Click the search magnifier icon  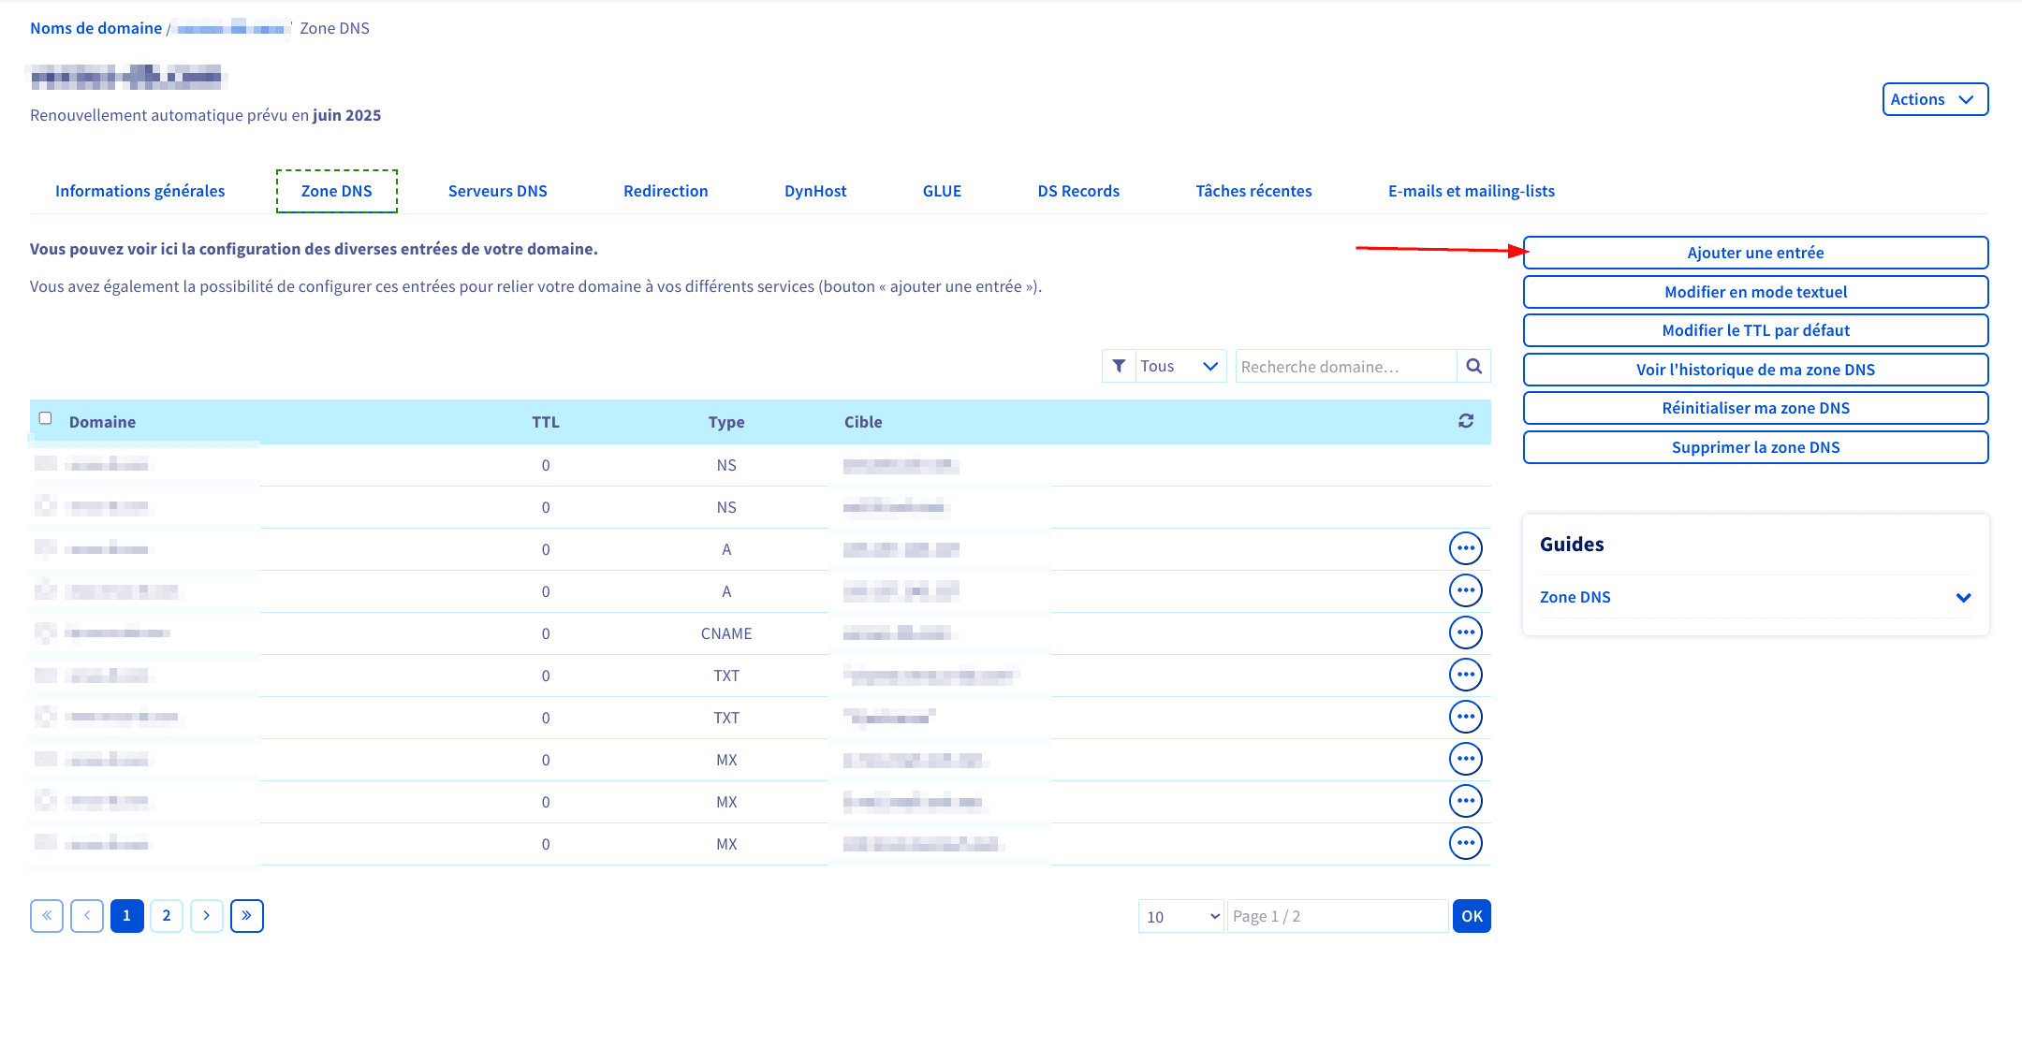1473,366
